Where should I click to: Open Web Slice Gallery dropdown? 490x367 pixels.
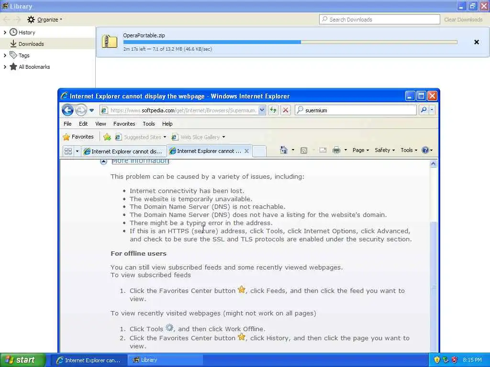tap(199, 137)
